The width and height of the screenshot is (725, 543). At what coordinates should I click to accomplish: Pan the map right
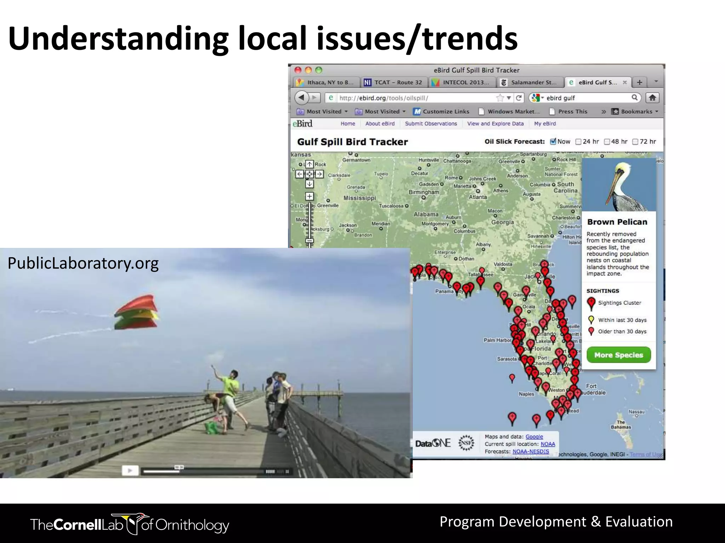(319, 174)
